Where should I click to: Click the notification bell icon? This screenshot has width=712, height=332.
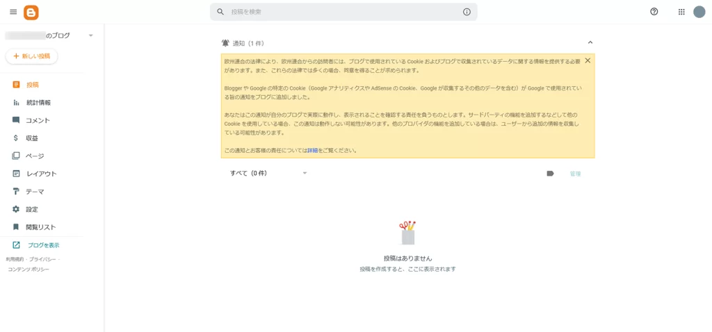click(x=225, y=43)
